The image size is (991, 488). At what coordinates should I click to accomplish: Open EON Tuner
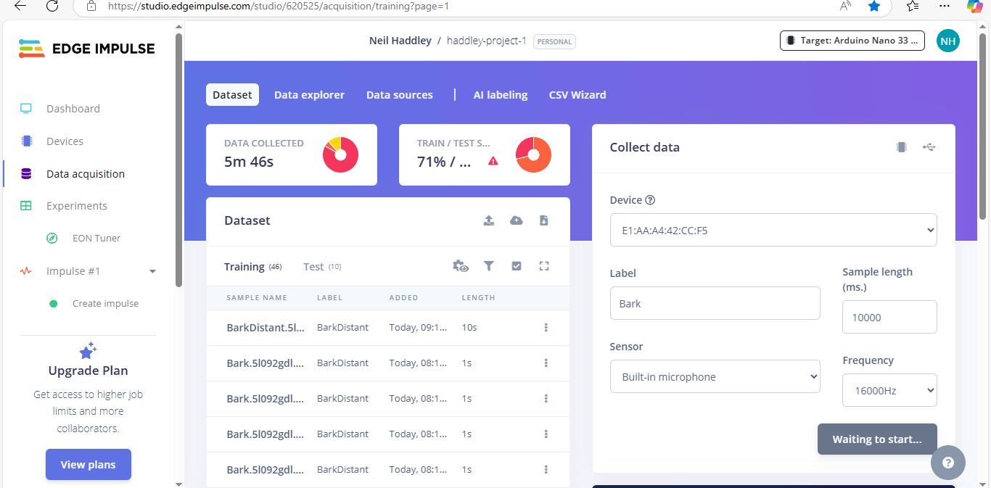[96, 238]
